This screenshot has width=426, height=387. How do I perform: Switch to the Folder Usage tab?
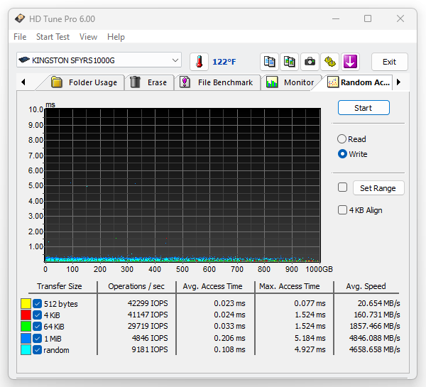(84, 82)
